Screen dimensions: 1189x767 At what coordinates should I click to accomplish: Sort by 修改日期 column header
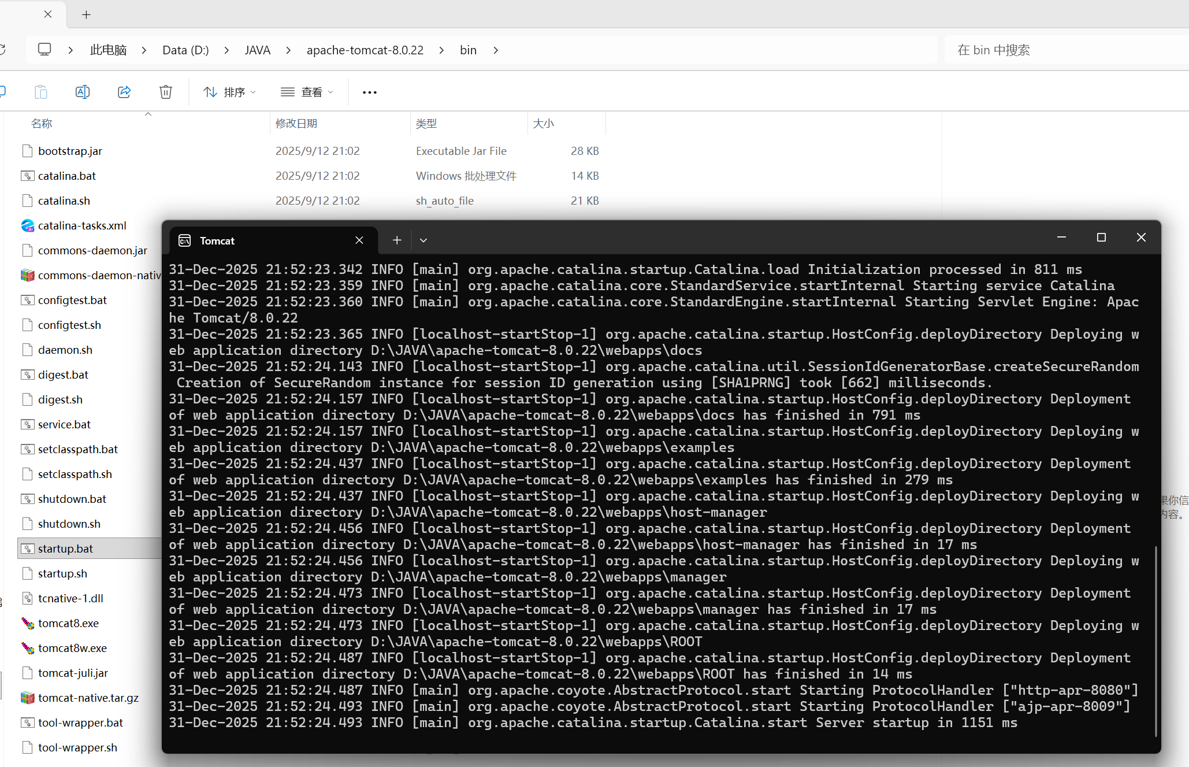(x=296, y=123)
